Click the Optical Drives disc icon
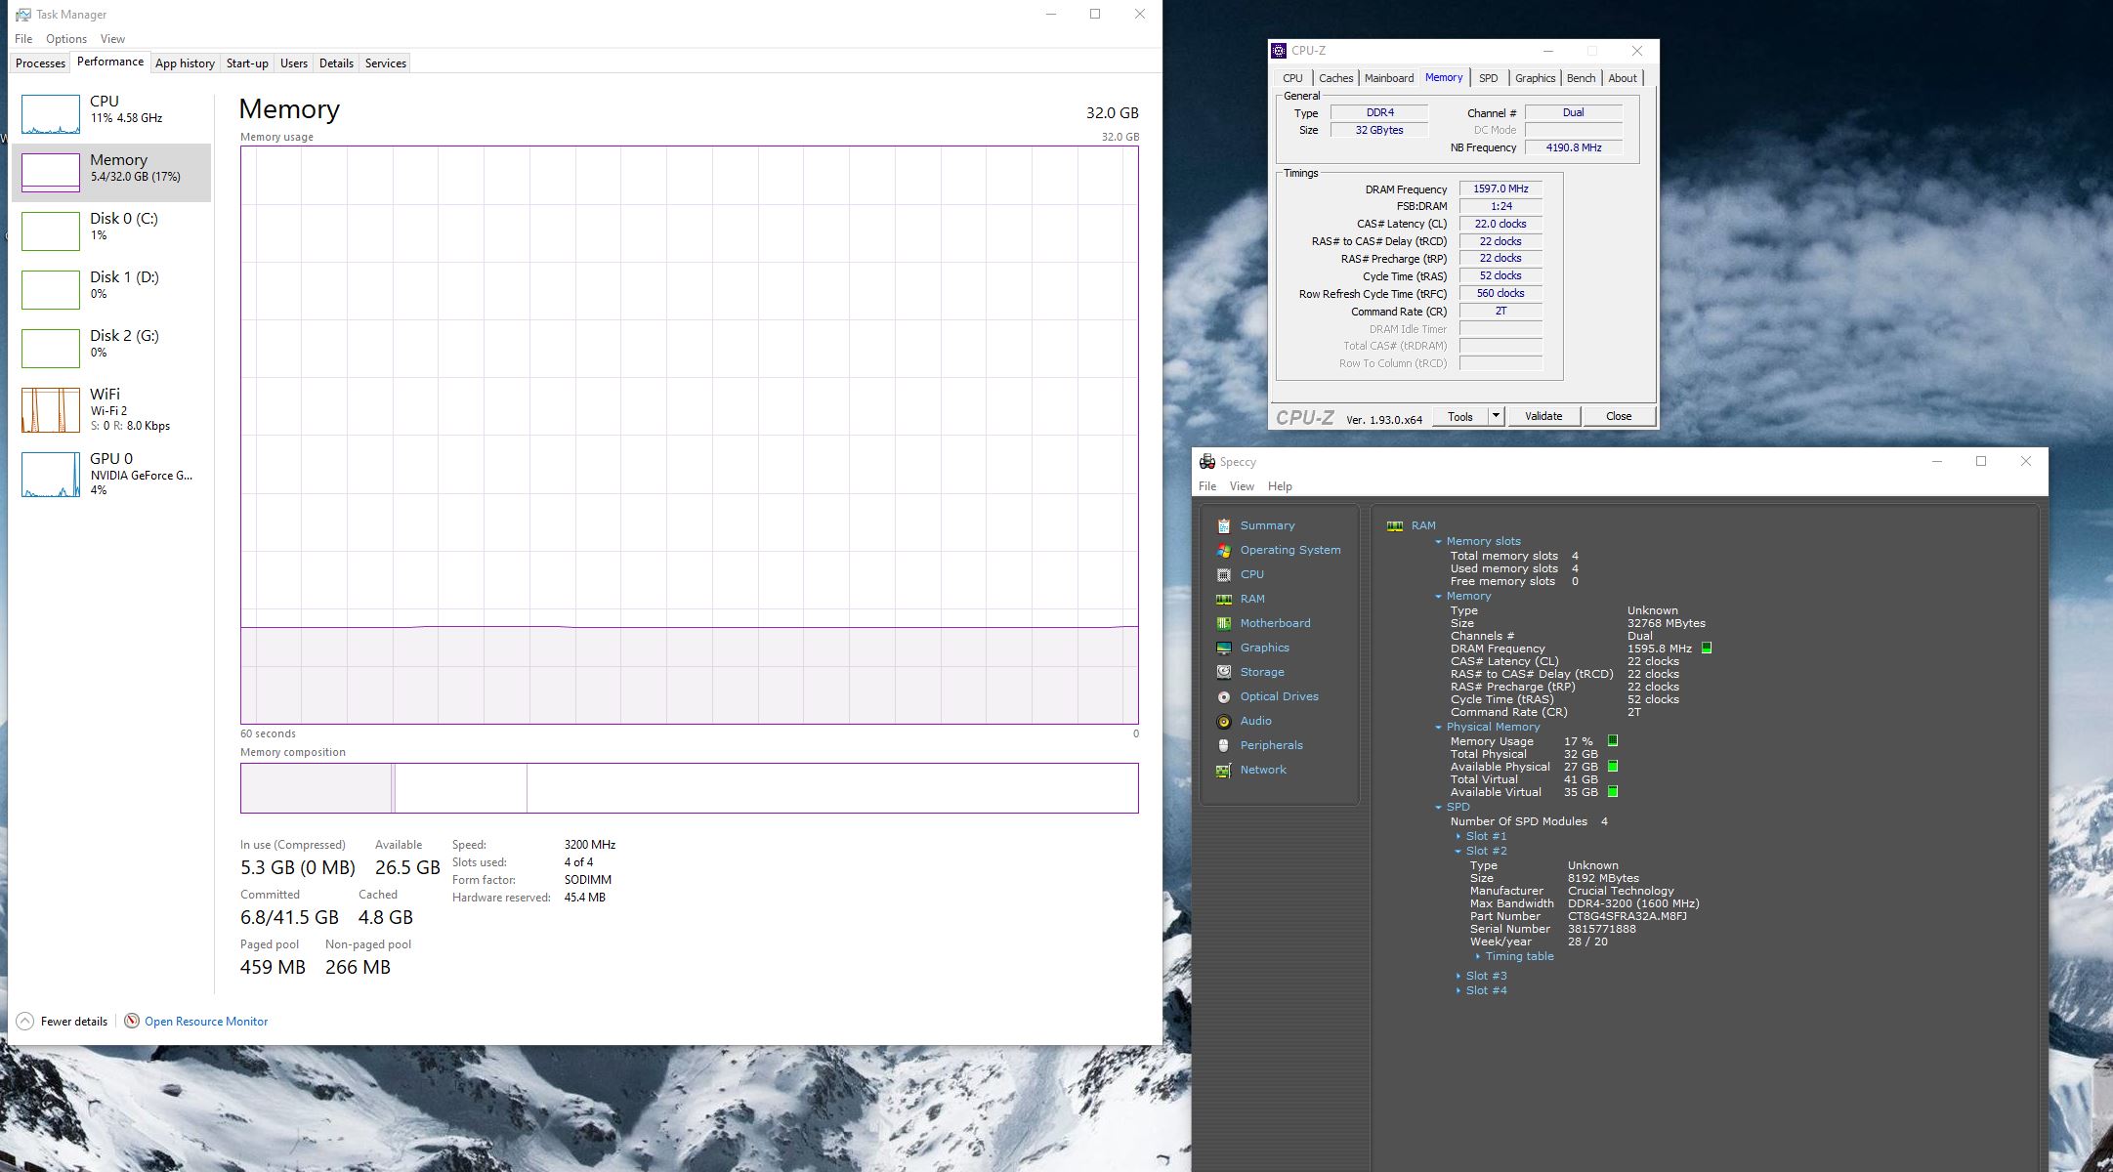 point(1223,696)
